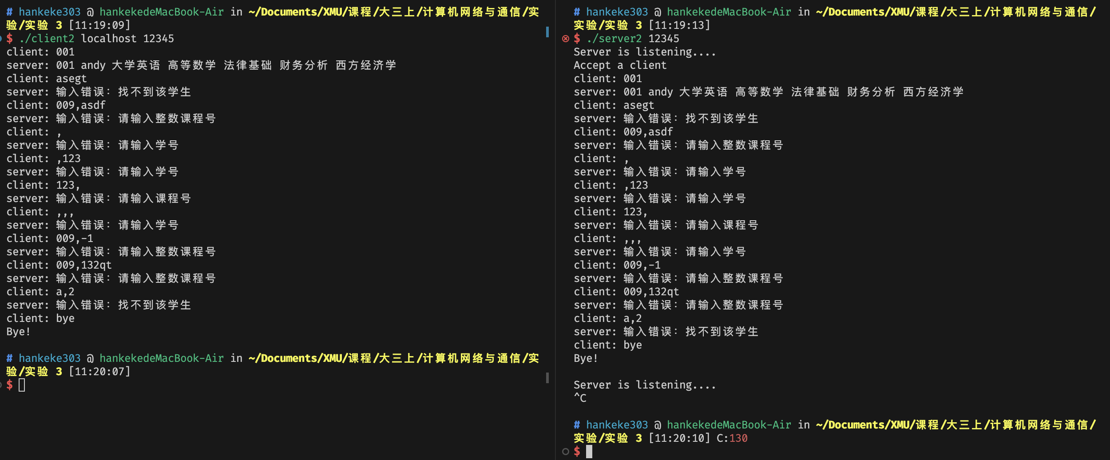
Task: Click the red error decoration beside ./server2 command
Action: (565, 39)
